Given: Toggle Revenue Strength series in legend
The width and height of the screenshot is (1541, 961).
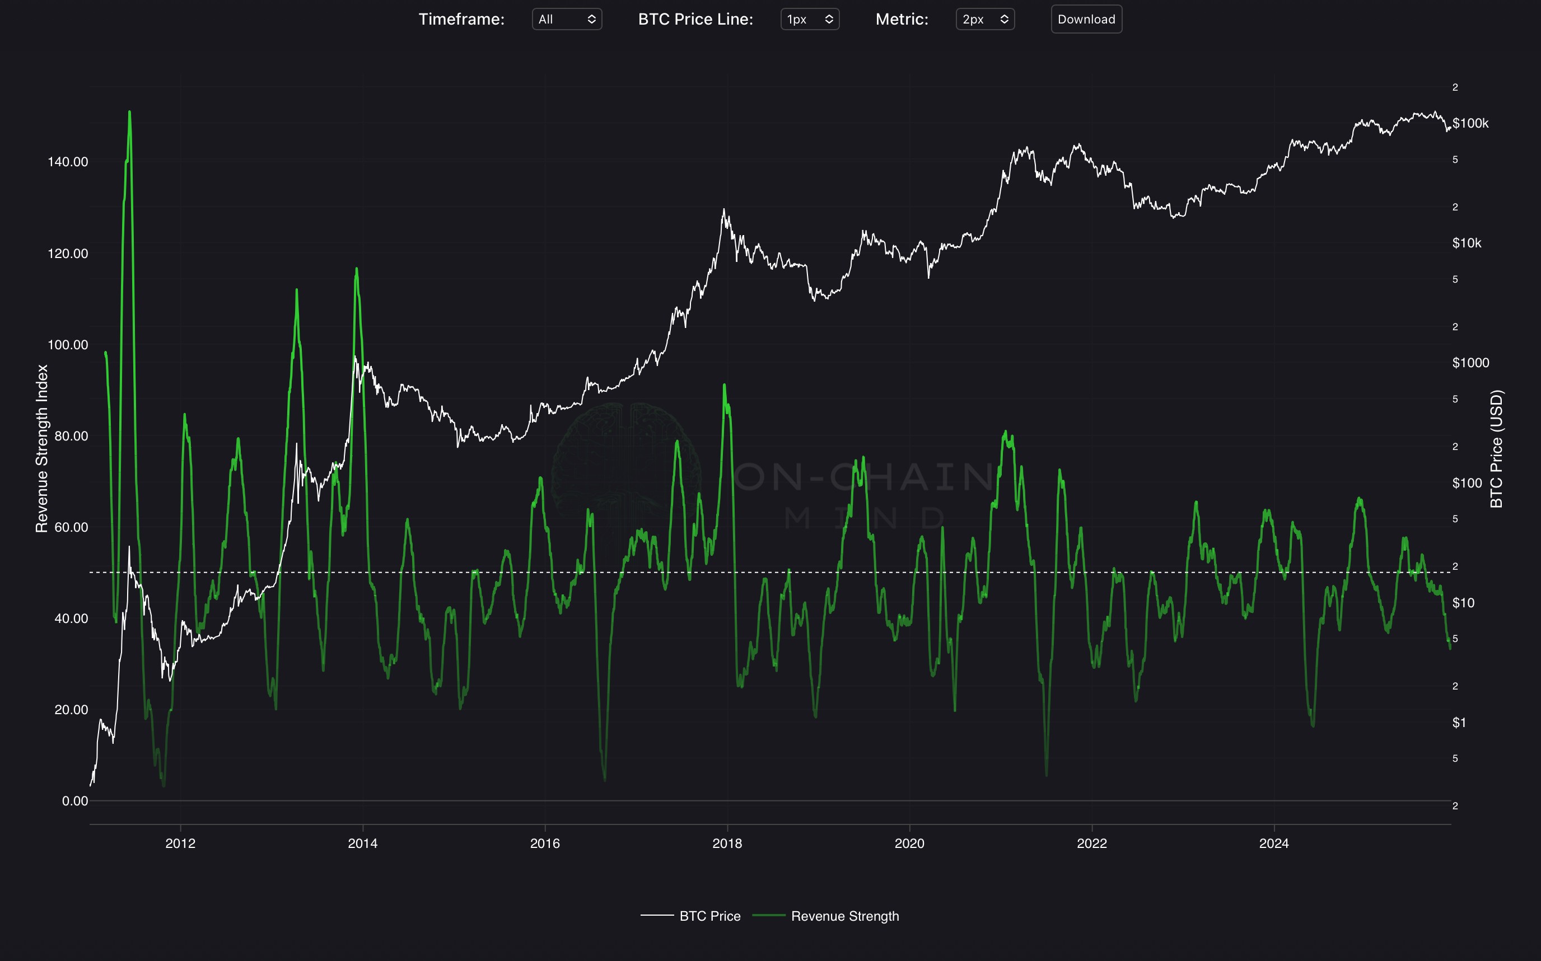Looking at the screenshot, I should (x=844, y=916).
